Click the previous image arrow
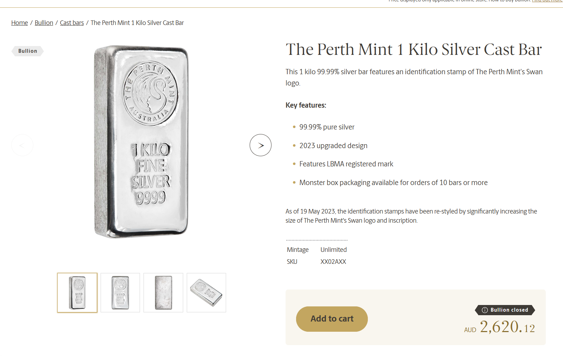This screenshot has width=563, height=356. [22, 145]
